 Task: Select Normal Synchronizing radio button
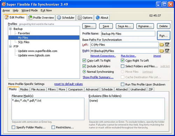point(84,72)
